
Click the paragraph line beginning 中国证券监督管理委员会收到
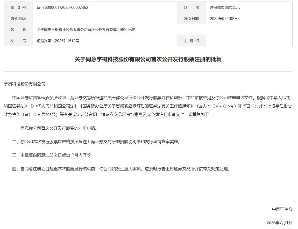click(x=151, y=98)
